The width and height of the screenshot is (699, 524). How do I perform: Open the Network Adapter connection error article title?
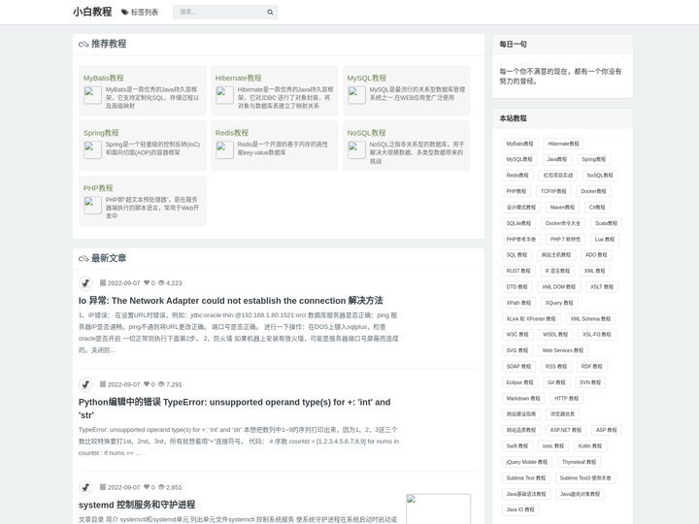(230, 300)
